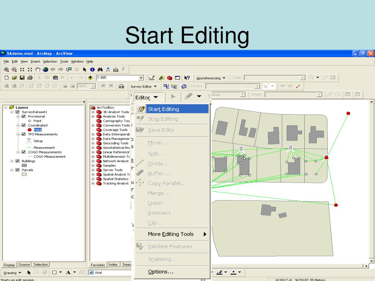Toggle COGO Measurements layer checkbox
The height and width of the screenshot is (281, 375).
point(23,152)
